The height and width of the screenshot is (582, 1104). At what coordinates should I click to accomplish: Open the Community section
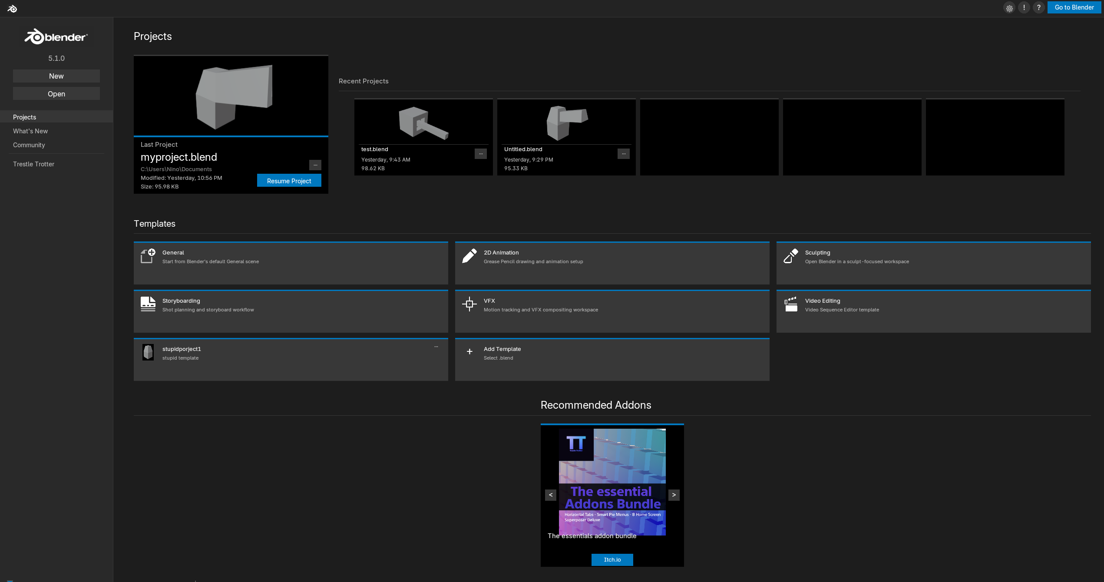(29, 145)
